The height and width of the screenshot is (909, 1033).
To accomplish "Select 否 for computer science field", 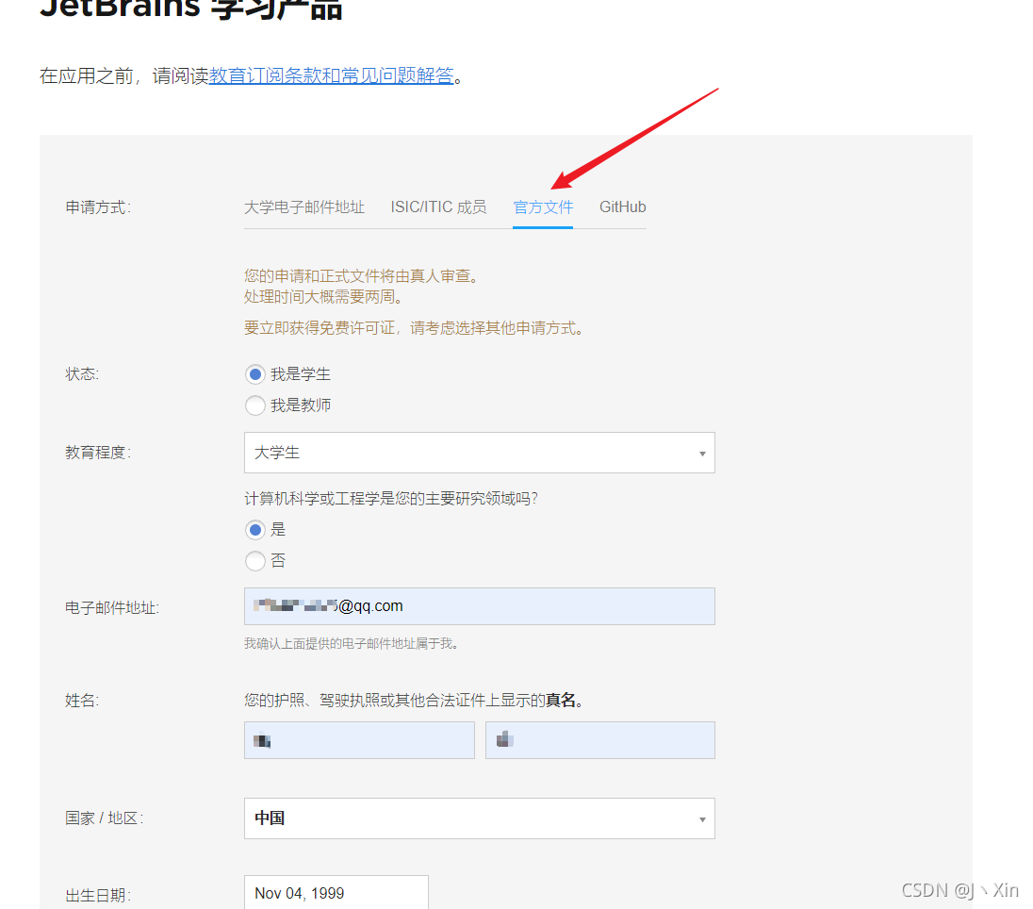I will point(255,561).
